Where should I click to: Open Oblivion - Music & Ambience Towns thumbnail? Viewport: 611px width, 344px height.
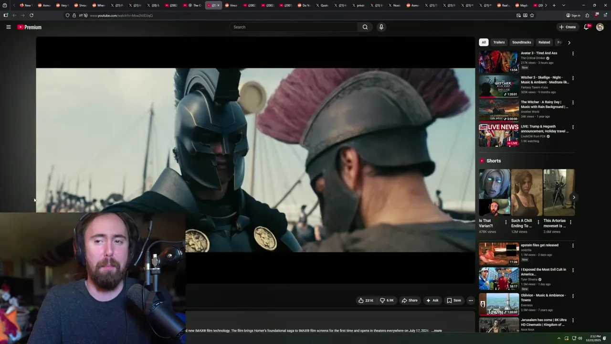(499, 304)
